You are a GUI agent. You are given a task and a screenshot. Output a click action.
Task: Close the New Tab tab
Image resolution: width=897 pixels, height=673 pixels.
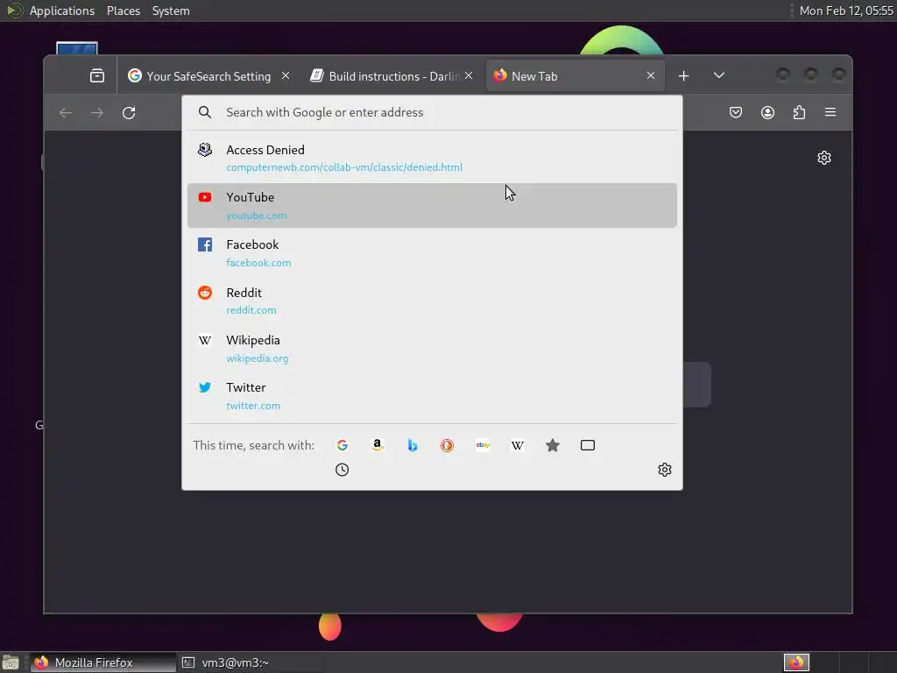(651, 75)
